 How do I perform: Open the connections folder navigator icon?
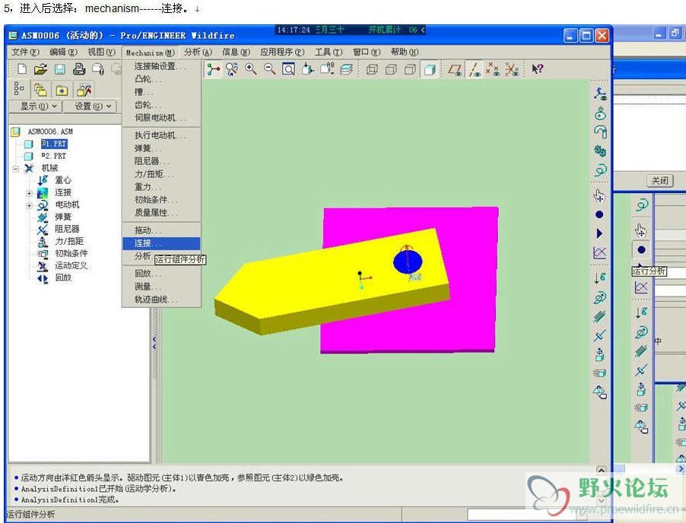[84, 90]
